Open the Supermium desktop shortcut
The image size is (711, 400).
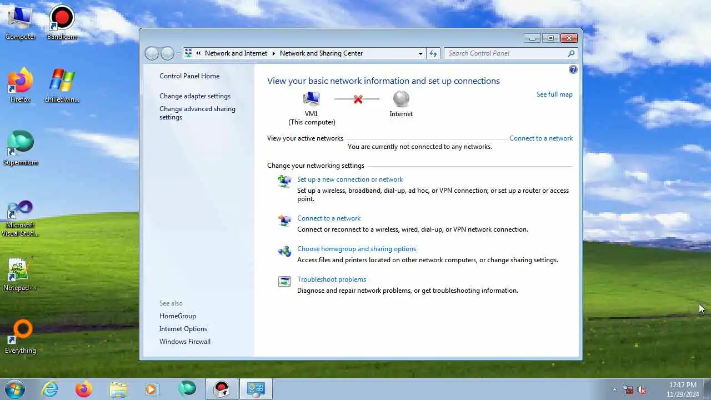click(21, 148)
